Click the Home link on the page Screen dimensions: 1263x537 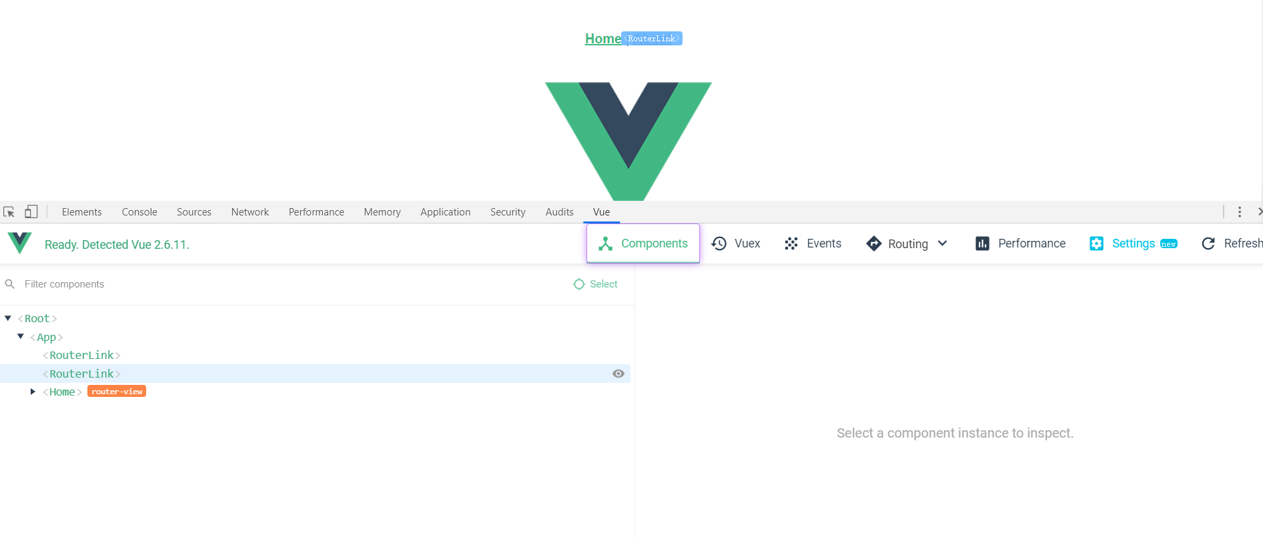(603, 39)
